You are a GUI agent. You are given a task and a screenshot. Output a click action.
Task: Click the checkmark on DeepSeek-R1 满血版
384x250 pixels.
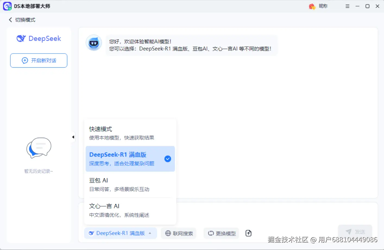[168, 159]
